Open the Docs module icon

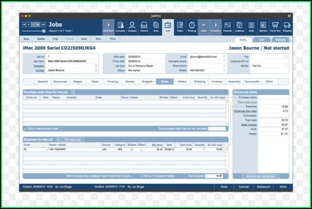point(156,27)
